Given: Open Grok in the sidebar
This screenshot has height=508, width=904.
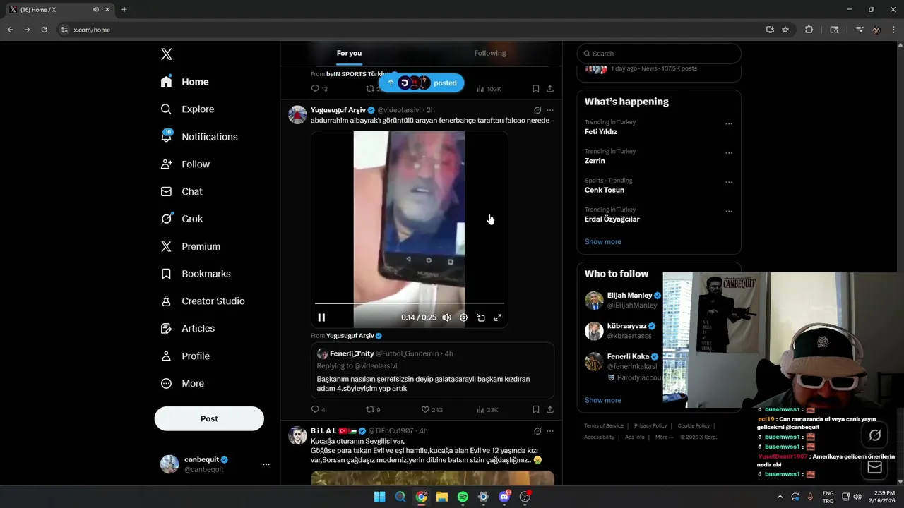Looking at the screenshot, I should (182, 219).
